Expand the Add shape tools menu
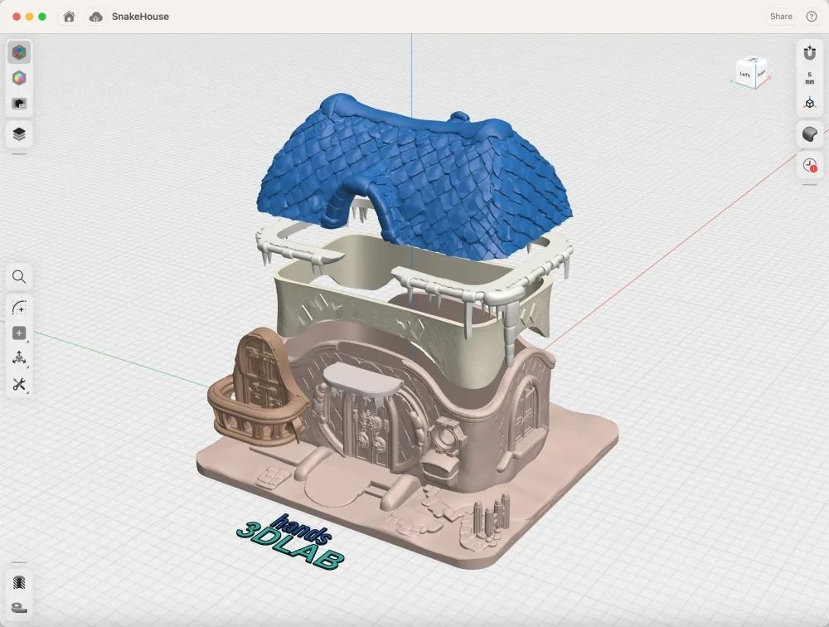Image resolution: width=829 pixels, height=627 pixels. [x=19, y=333]
